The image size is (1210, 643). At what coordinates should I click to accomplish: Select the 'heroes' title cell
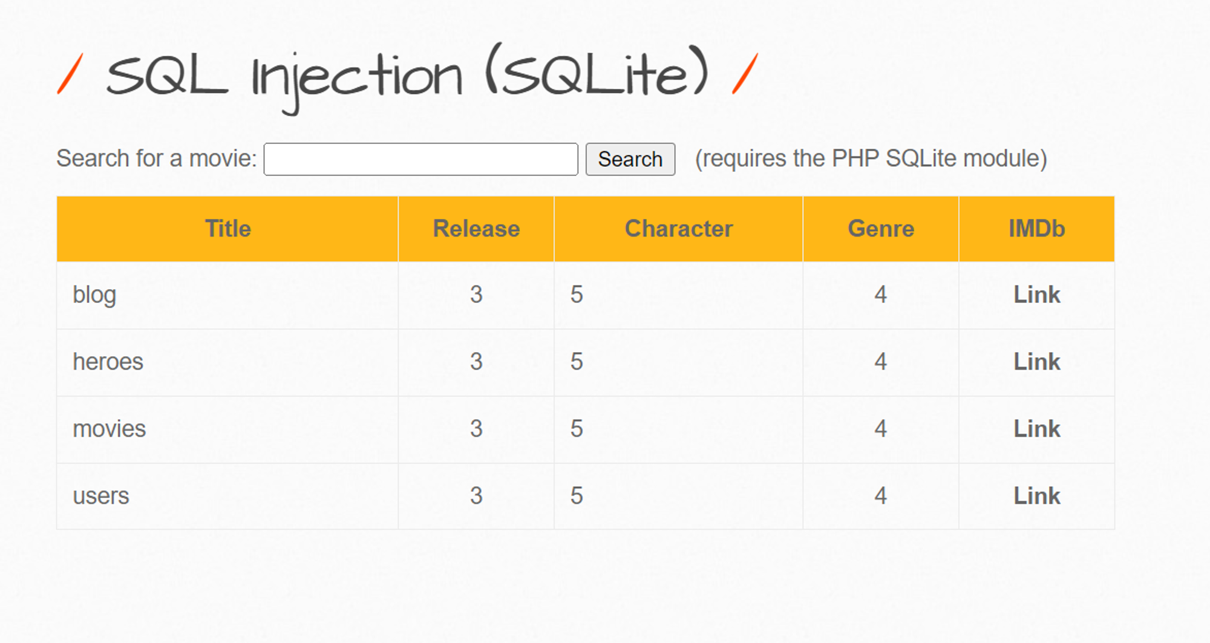[227, 362]
